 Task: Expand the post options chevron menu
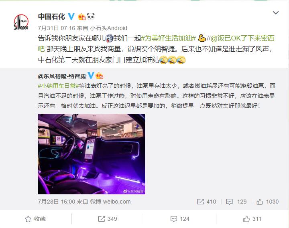point(275,13)
